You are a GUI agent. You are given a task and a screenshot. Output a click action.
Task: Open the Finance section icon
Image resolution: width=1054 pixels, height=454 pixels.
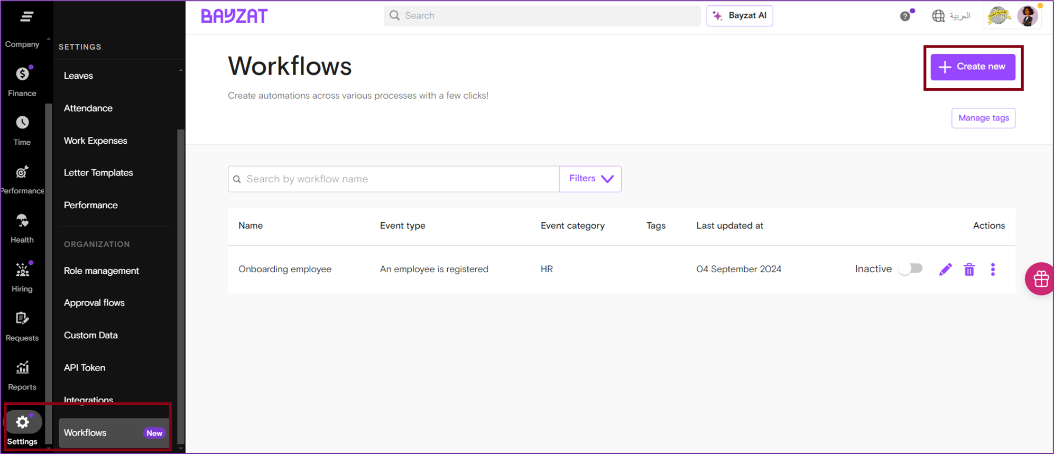click(22, 75)
